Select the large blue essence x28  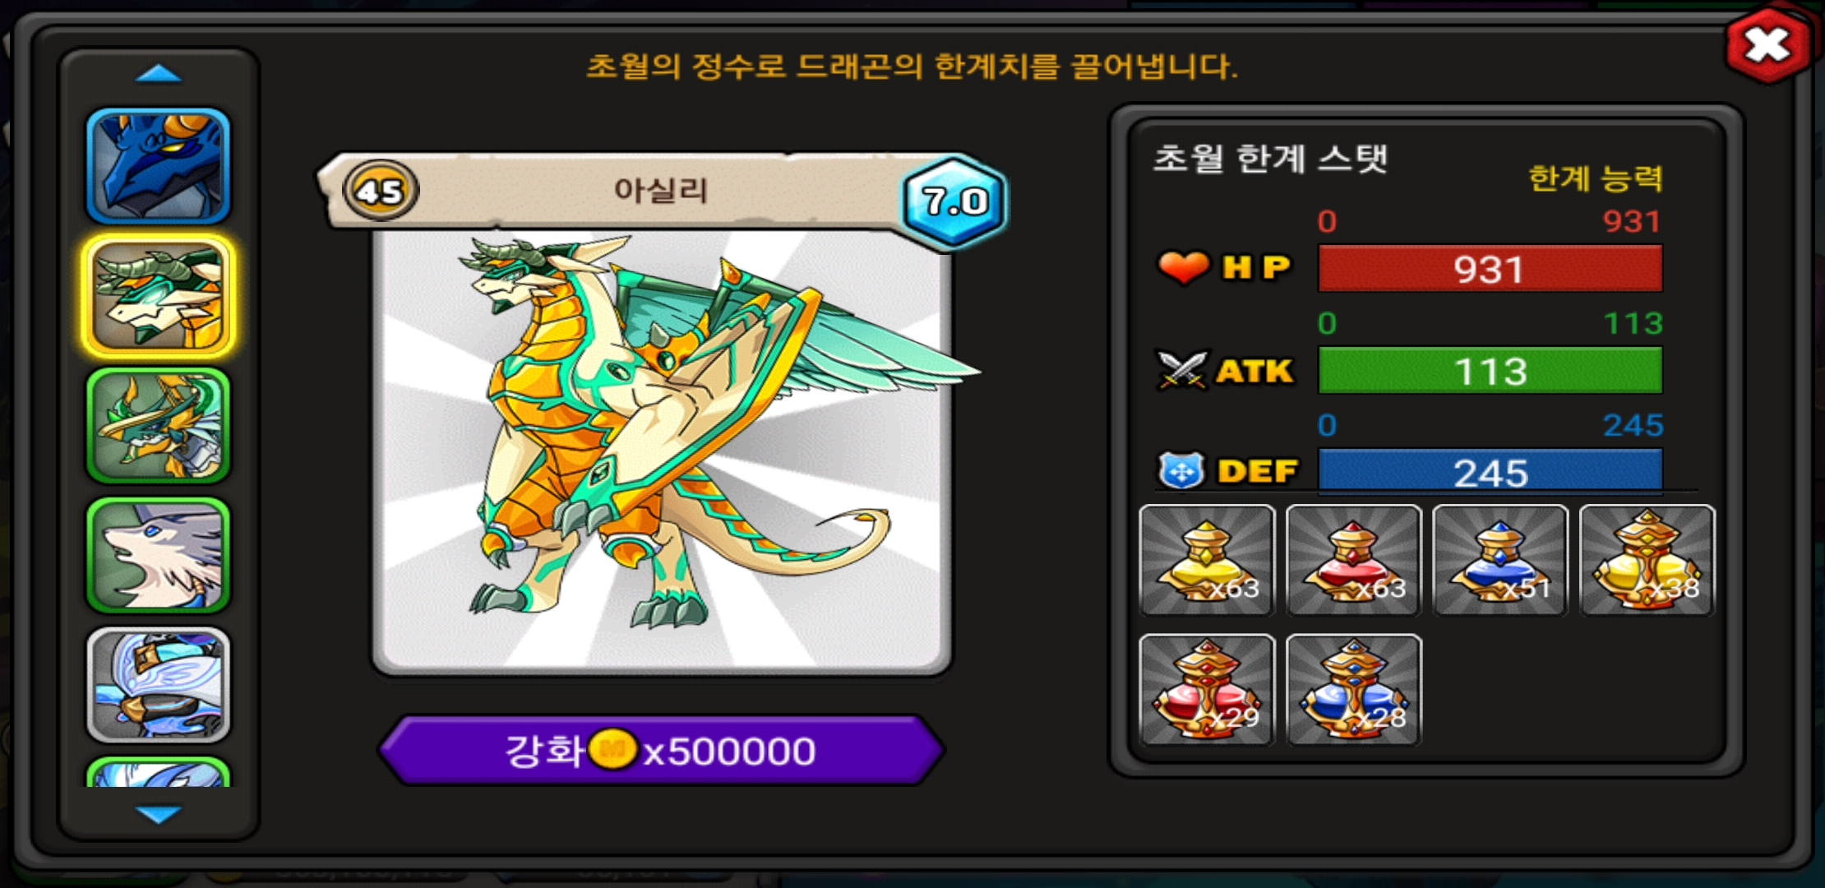1354,690
